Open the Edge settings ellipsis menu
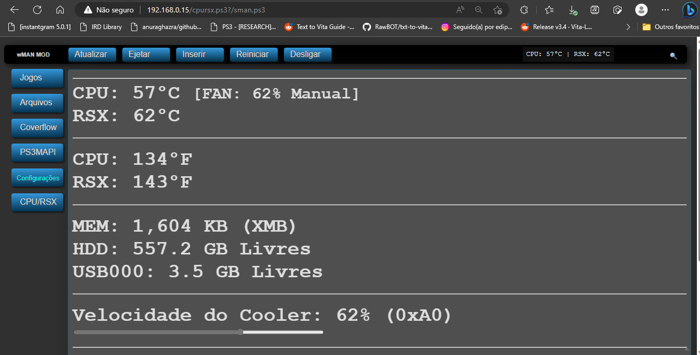This screenshot has height=355, width=700. [x=665, y=9]
